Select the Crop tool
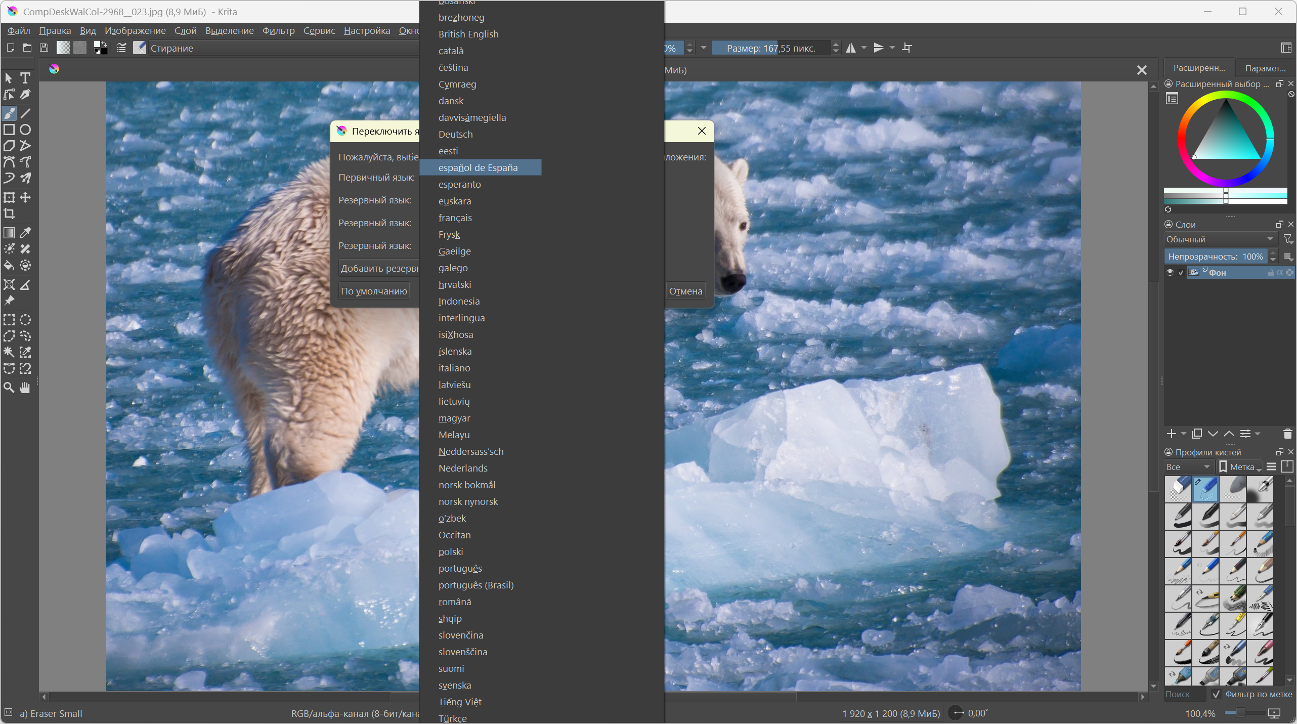1297x724 pixels. point(9,214)
